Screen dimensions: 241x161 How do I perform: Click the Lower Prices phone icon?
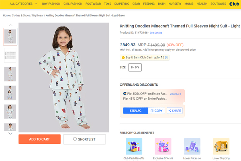point(192,147)
